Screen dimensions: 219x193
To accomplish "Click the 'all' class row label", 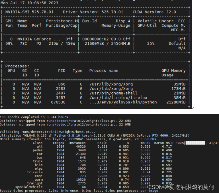I will point(40,147).
